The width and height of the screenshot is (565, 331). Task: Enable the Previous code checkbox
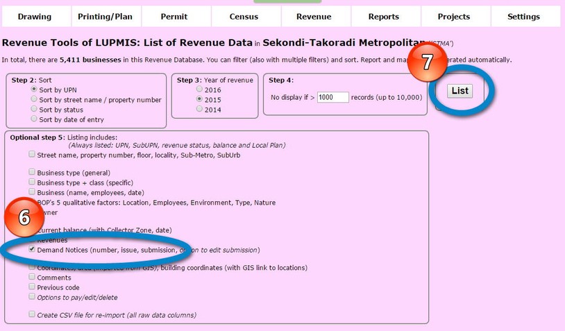(x=32, y=287)
